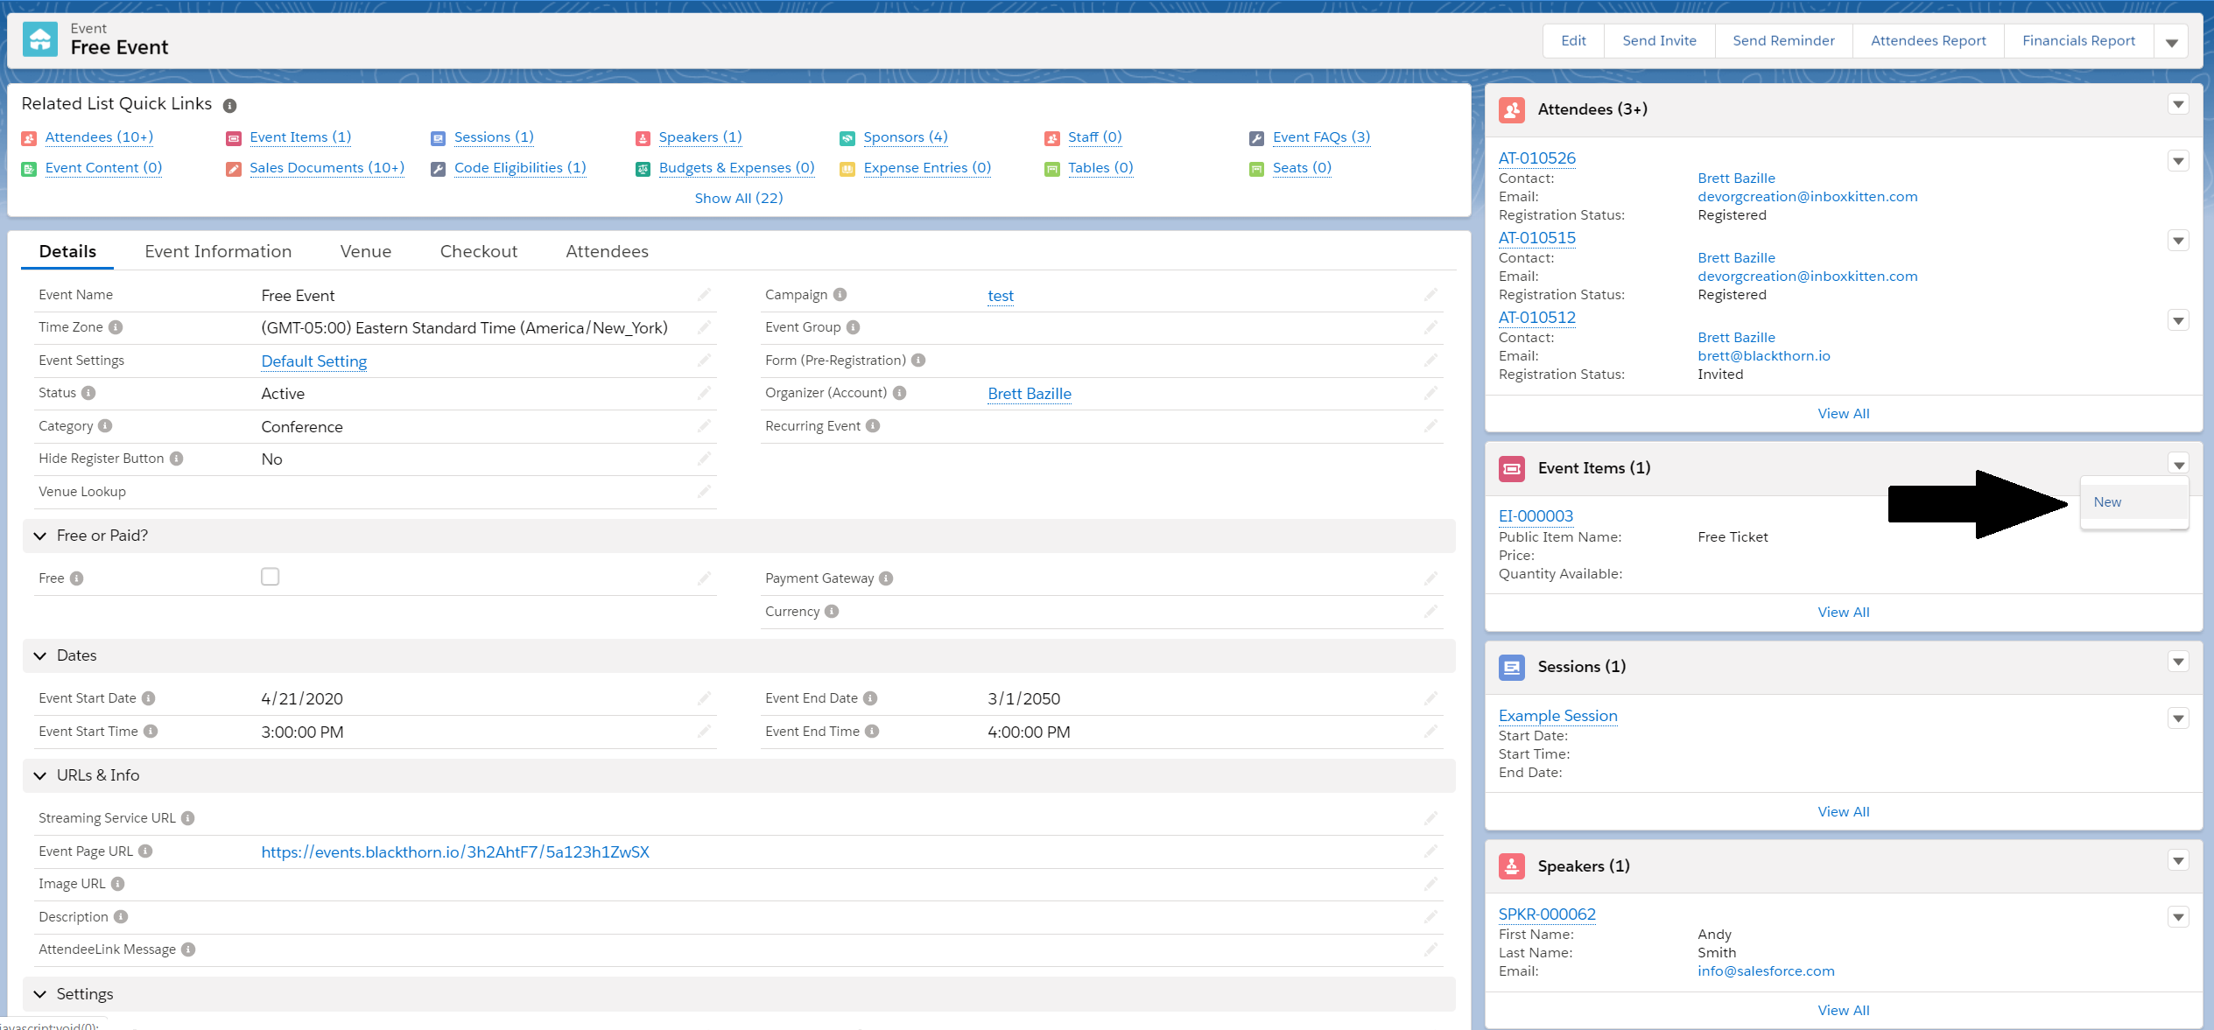This screenshot has width=2214, height=1030.
Task: Open the more actions dropdown beside Financials Report
Action: click(x=2171, y=42)
